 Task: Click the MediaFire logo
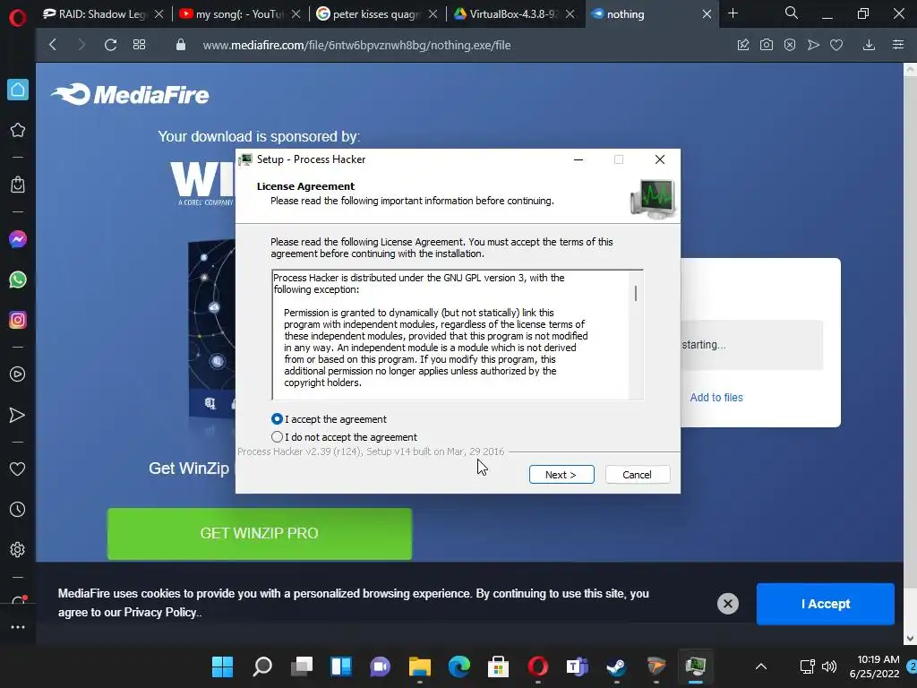[x=130, y=95]
